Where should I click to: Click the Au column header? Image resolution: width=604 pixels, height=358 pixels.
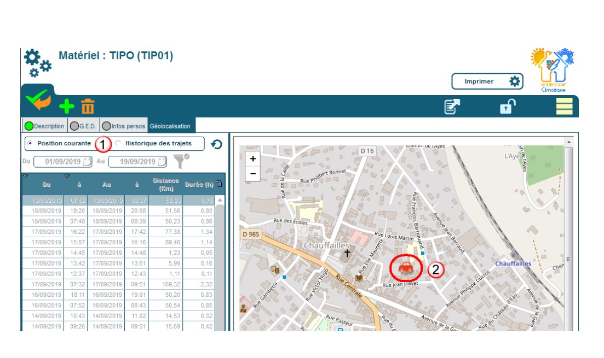[107, 185]
